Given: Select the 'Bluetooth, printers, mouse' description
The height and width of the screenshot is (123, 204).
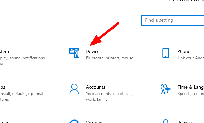Looking at the screenshot, I should pos(110,58).
